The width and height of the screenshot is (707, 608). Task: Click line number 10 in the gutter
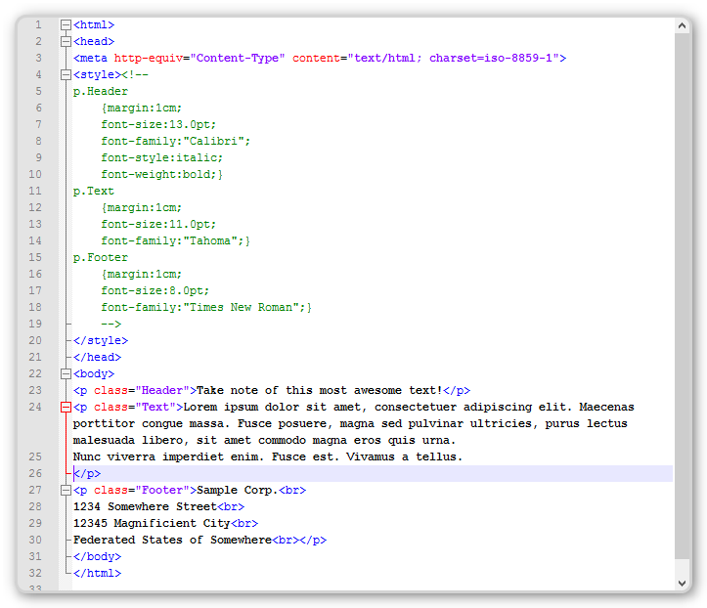[x=35, y=174]
